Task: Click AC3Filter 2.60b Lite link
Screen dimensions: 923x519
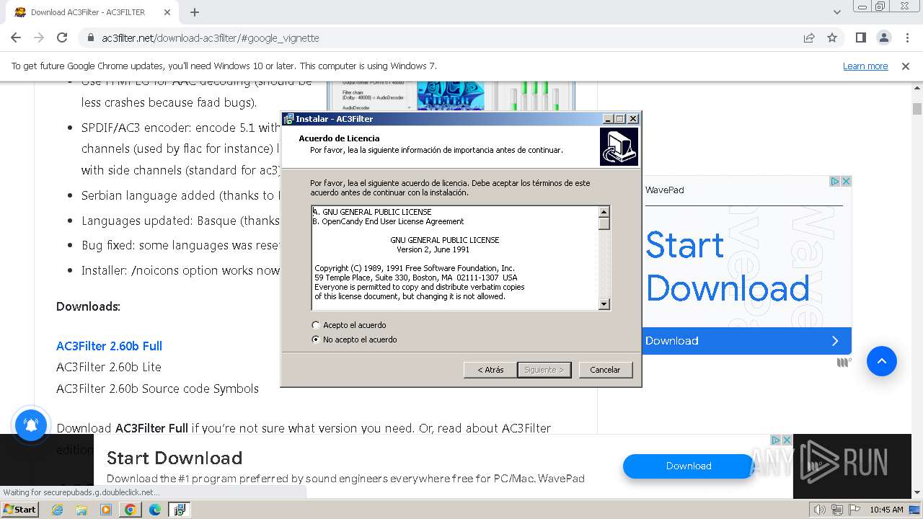Action: (x=109, y=367)
